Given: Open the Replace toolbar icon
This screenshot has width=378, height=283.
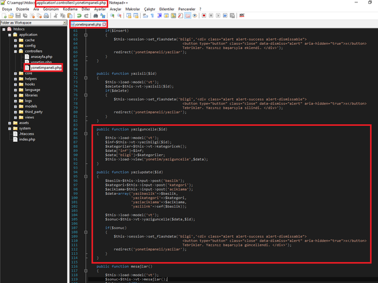Looking at the screenshot, I should (103, 16).
